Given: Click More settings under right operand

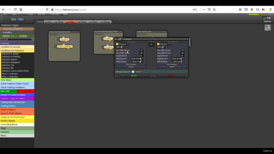Looking at the screenshot, I should pyautogui.click(x=172, y=65).
